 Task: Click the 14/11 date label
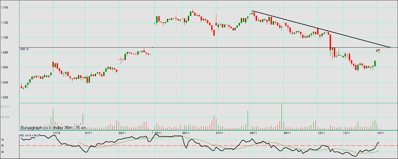point(380,132)
